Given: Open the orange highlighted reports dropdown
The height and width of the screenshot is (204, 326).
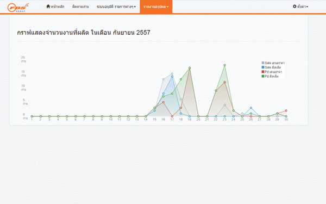Looking at the screenshot, I should 156,7.
